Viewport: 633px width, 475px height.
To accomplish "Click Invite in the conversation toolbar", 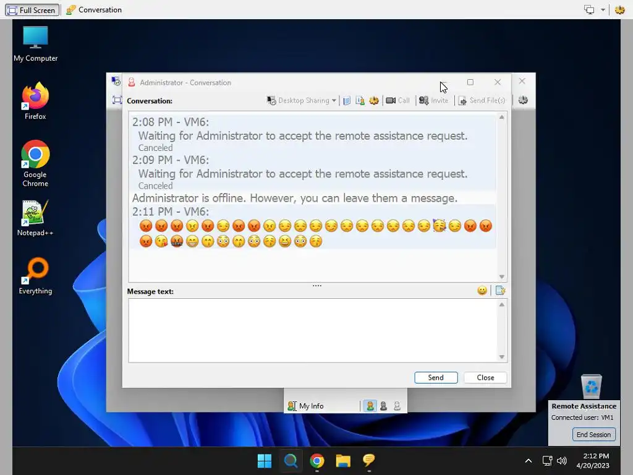I will coord(433,101).
